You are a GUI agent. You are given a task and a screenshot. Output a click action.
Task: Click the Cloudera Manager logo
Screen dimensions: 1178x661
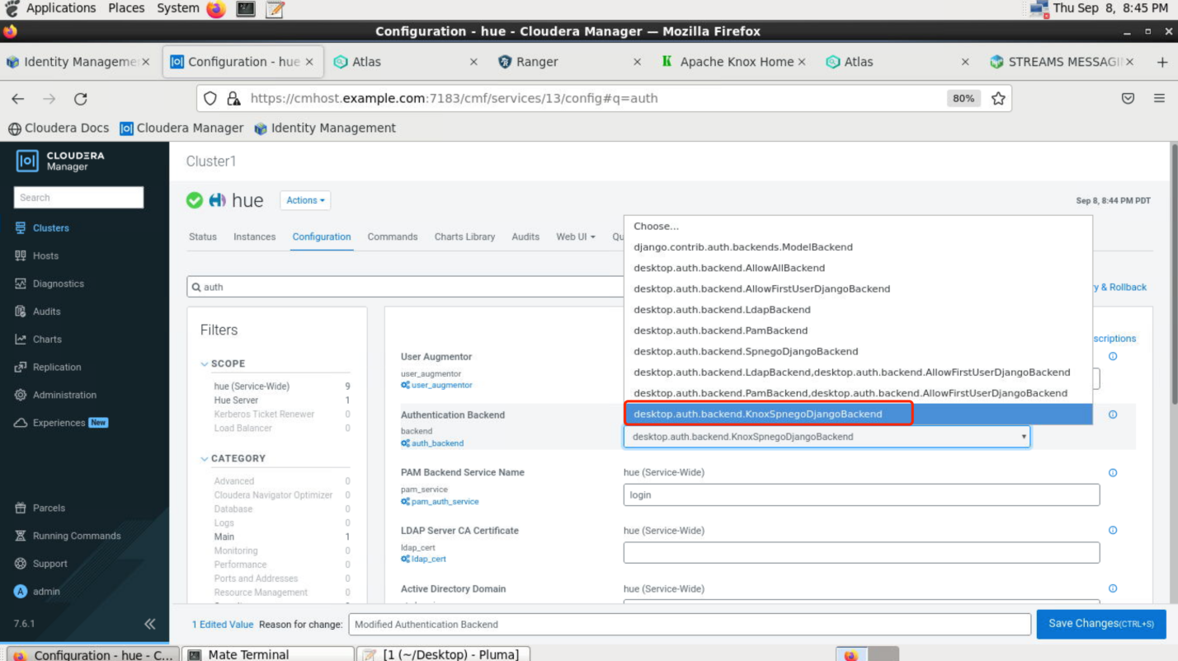[x=61, y=161]
